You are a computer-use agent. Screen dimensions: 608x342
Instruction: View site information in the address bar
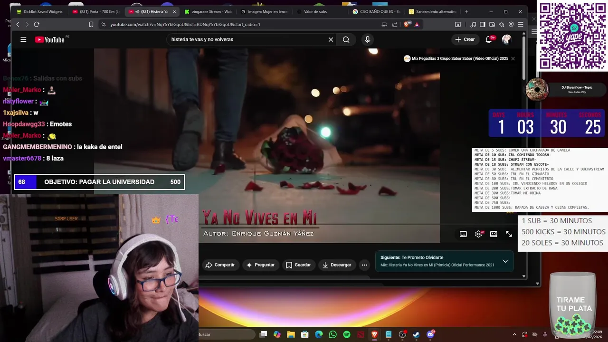point(104,24)
